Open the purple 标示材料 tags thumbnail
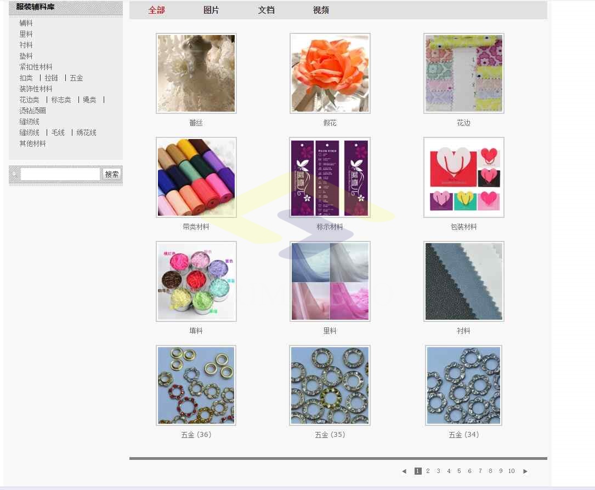The height and width of the screenshot is (490, 595). [330, 177]
